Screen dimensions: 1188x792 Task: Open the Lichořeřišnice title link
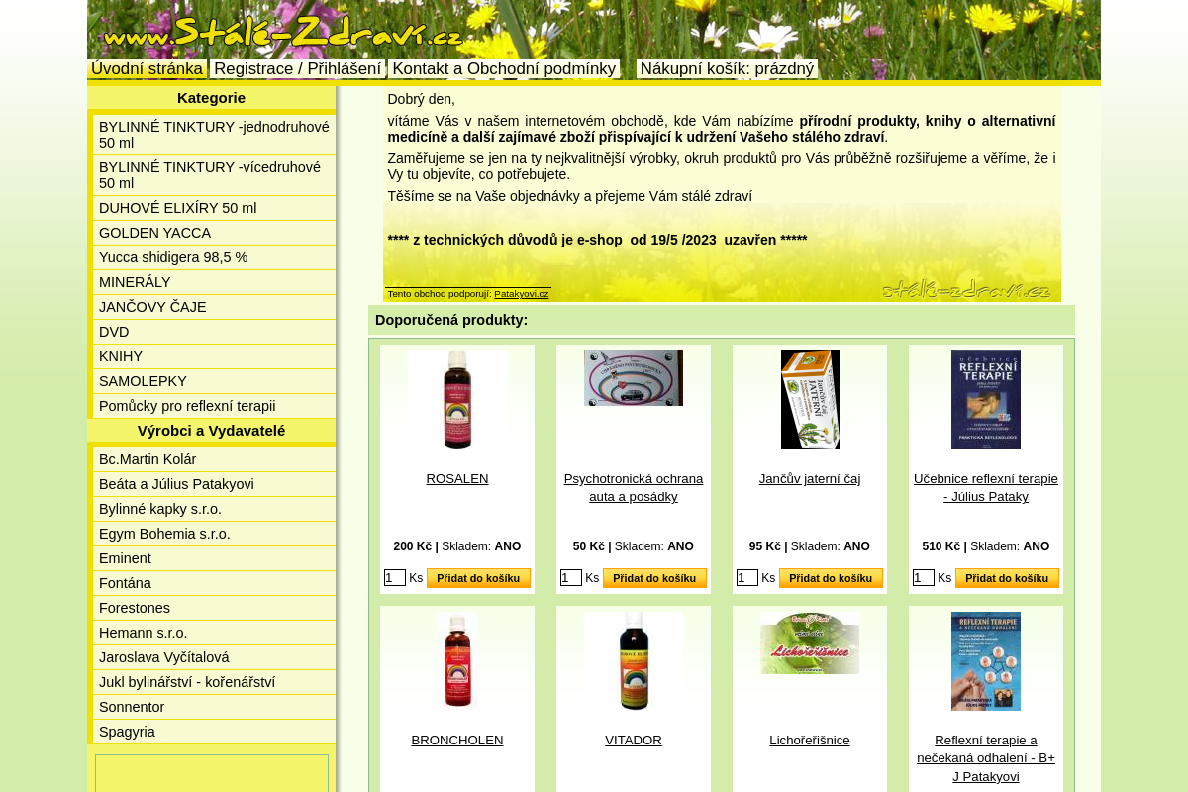810,741
